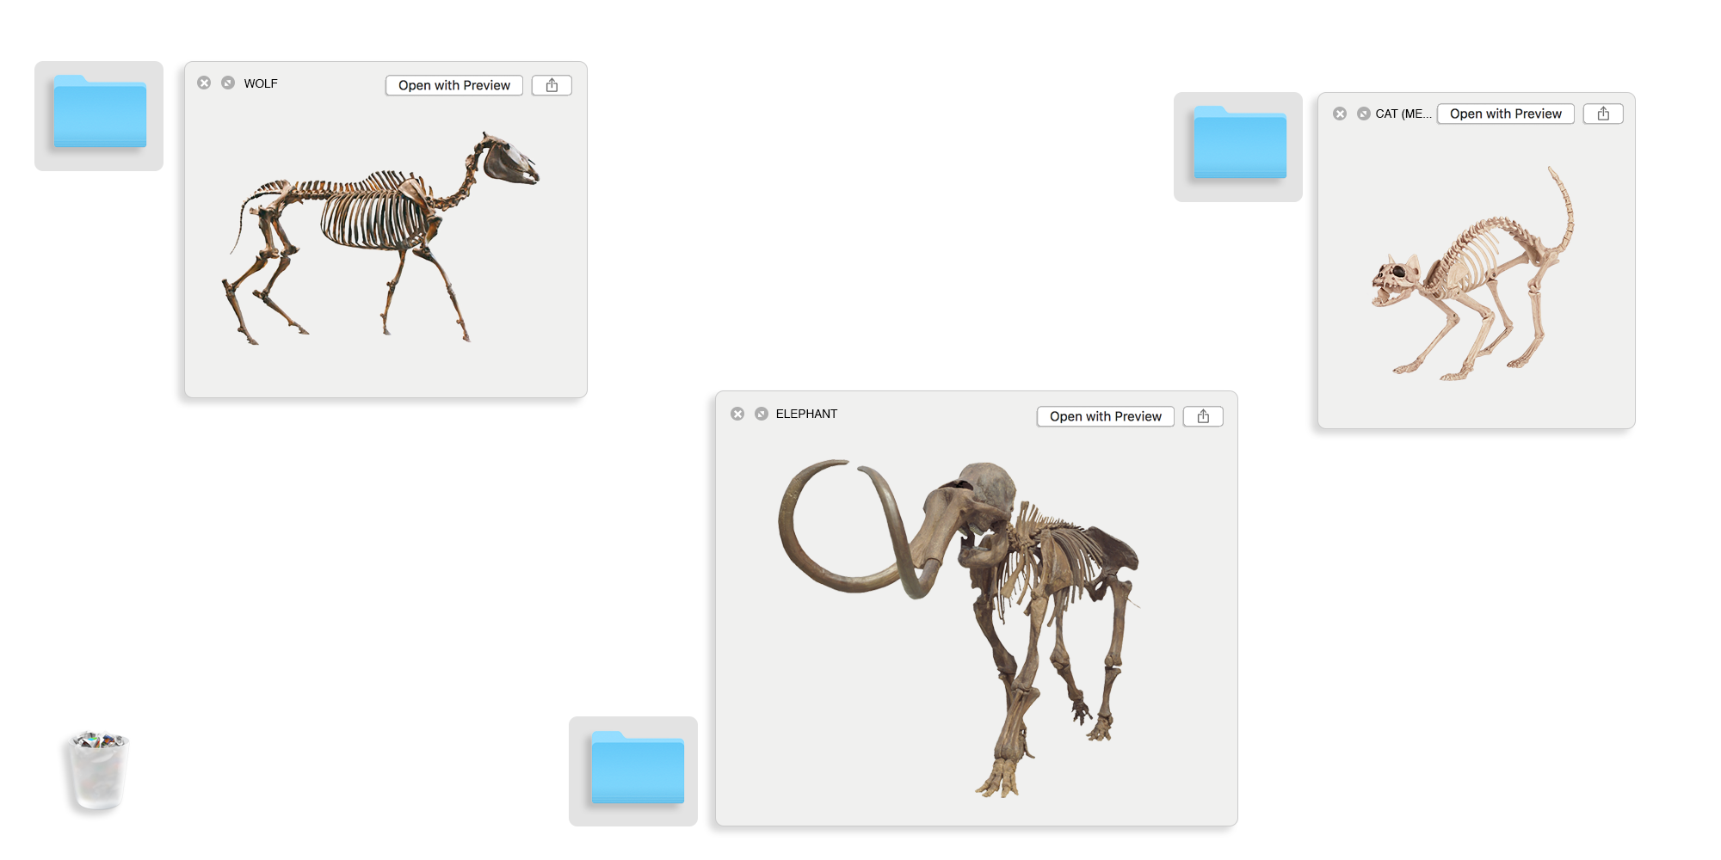Click Open with Preview in the WOLF window
This screenshot has width=1721, height=860.
click(x=454, y=85)
